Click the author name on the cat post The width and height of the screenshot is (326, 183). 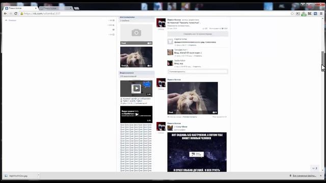174,80
